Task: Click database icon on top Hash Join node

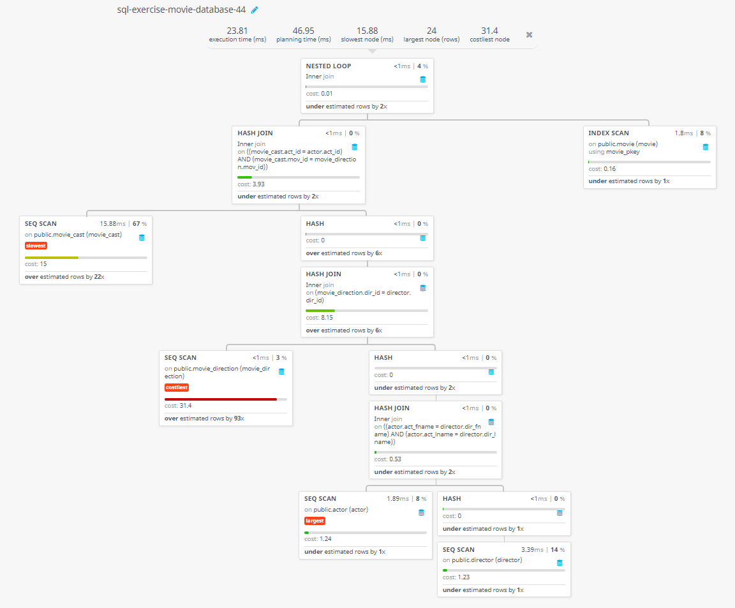Action: pyautogui.click(x=355, y=147)
